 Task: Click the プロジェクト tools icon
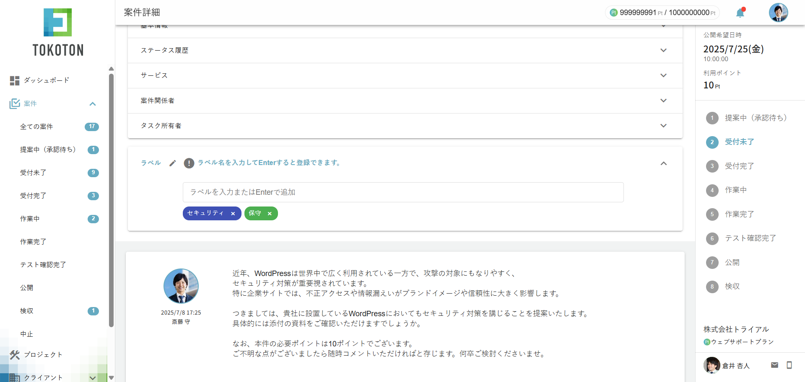14,355
